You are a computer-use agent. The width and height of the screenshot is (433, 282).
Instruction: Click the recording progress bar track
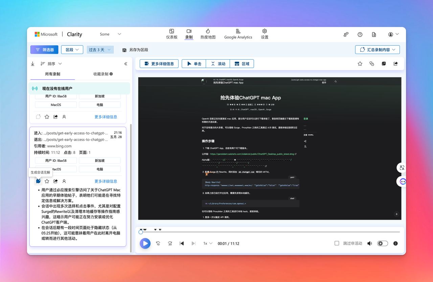tap(270, 232)
